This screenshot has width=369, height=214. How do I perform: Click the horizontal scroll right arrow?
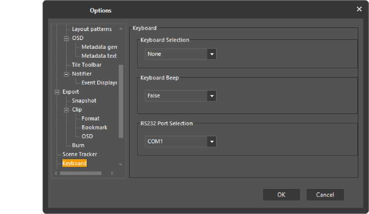pyautogui.click(x=112, y=173)
